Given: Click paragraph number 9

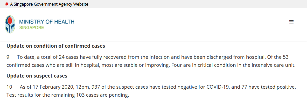Looking at the screenshot, I should [x=8, y=57].
